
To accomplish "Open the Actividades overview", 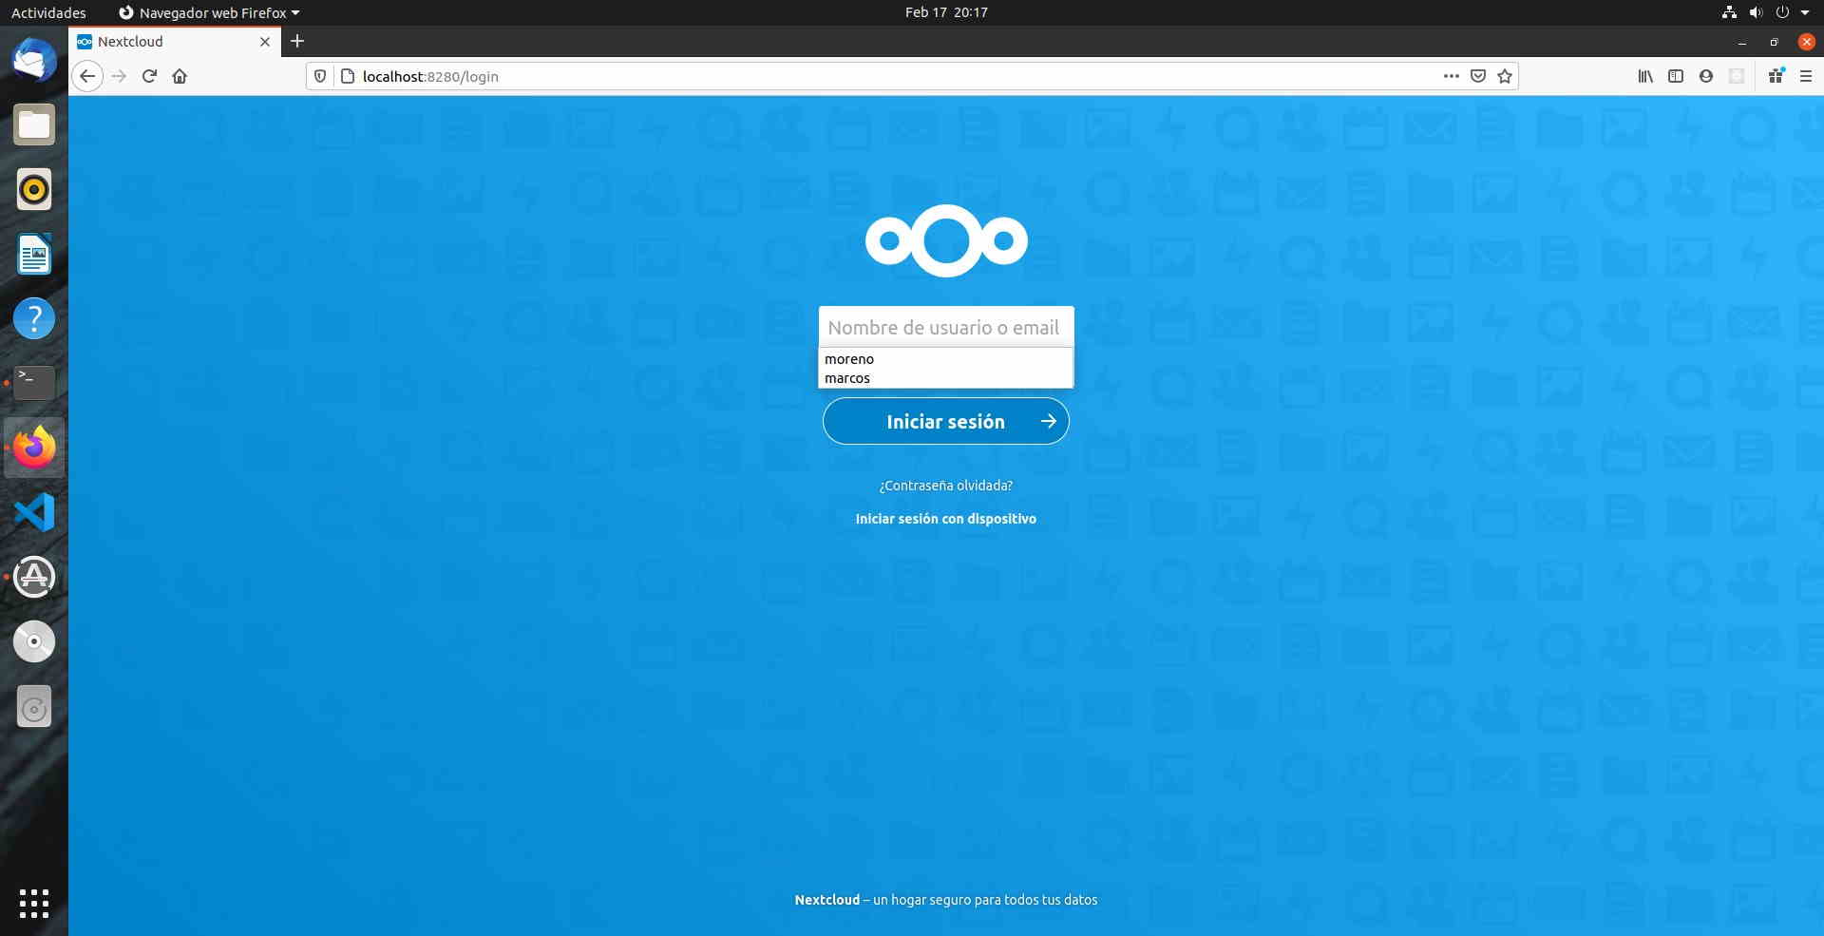I will [48, 12].
